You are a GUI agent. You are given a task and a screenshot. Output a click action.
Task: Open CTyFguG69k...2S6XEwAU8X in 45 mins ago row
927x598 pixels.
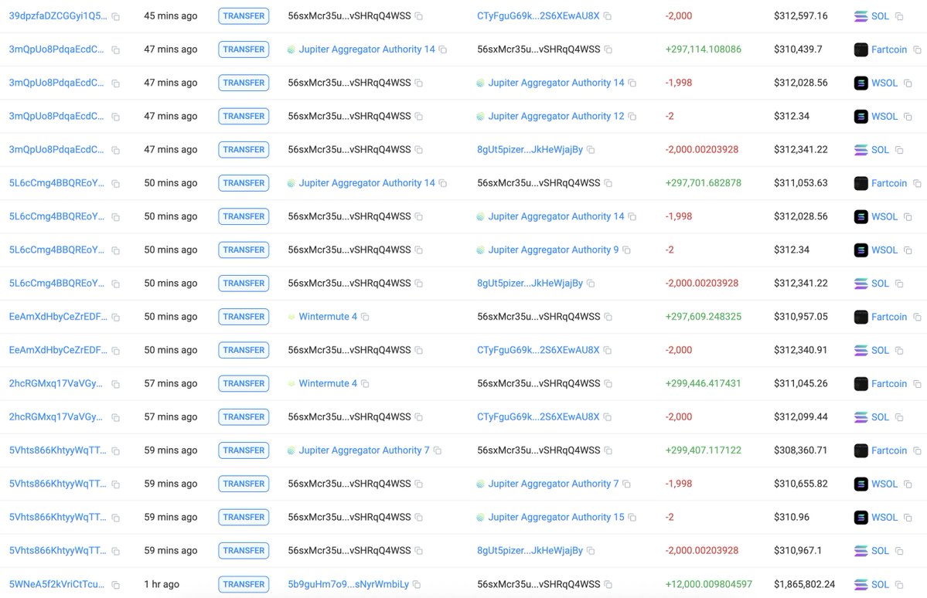coord(538,16)
